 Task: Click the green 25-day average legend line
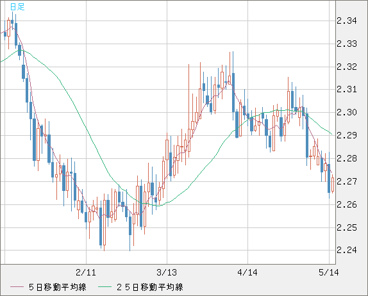click(105, 287)
